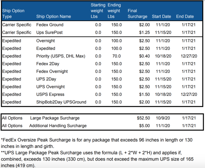
Task: Click the $52.50 surcharge amount
Action: pyautogui.click(x=143, y=118)
